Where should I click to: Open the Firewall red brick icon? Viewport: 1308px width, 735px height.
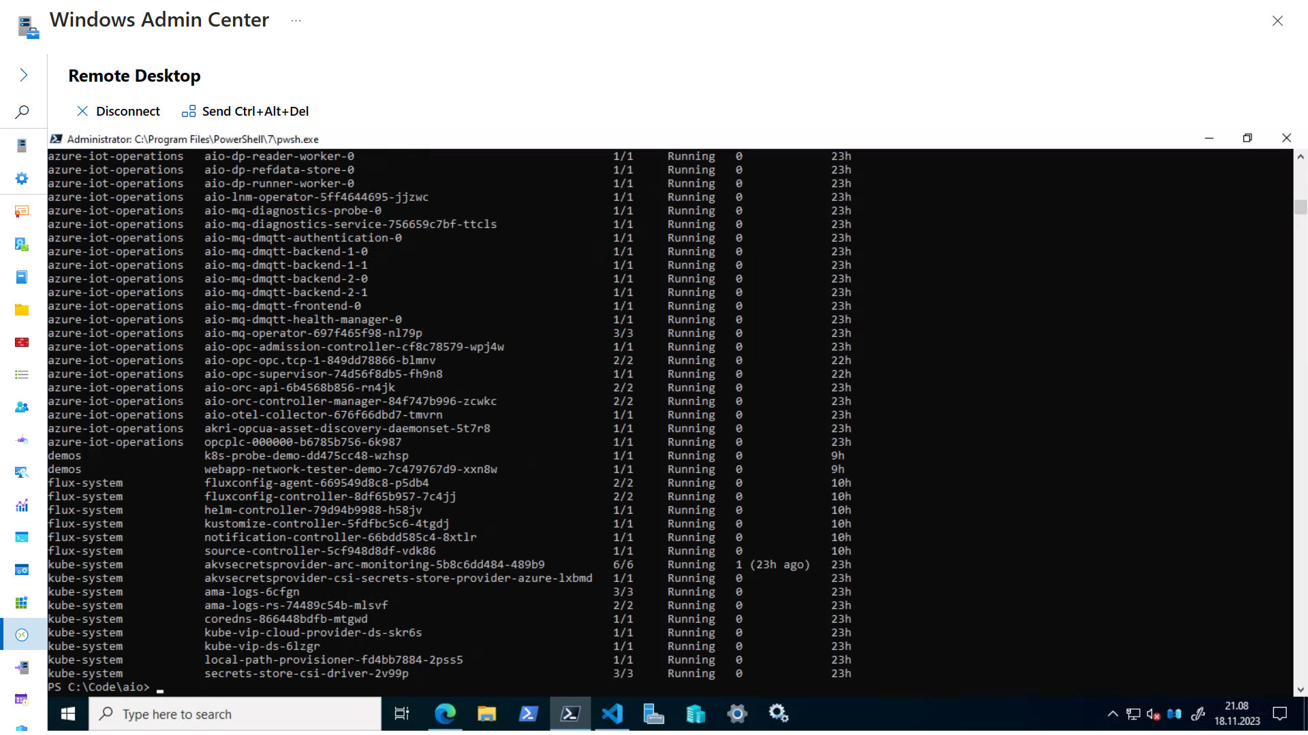pyautogui.click(x=22, y=342)
